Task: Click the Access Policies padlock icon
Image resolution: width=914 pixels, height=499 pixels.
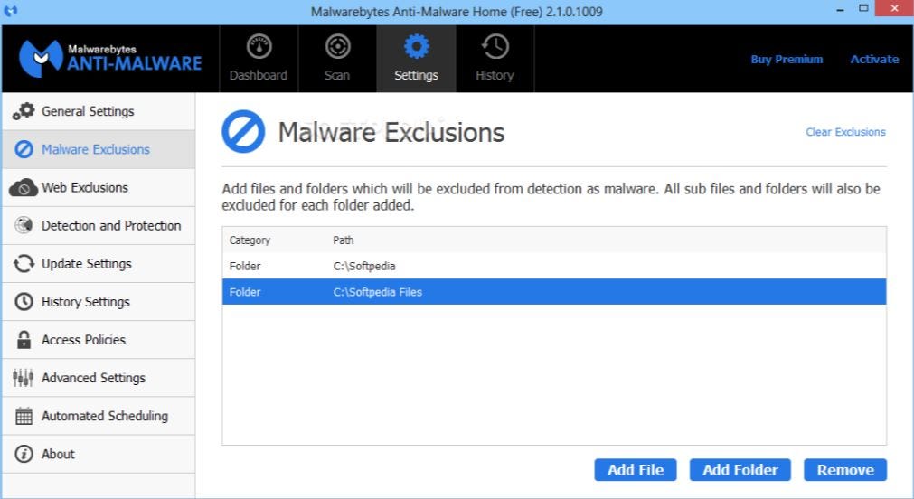Action: click(x=24, y=340)
